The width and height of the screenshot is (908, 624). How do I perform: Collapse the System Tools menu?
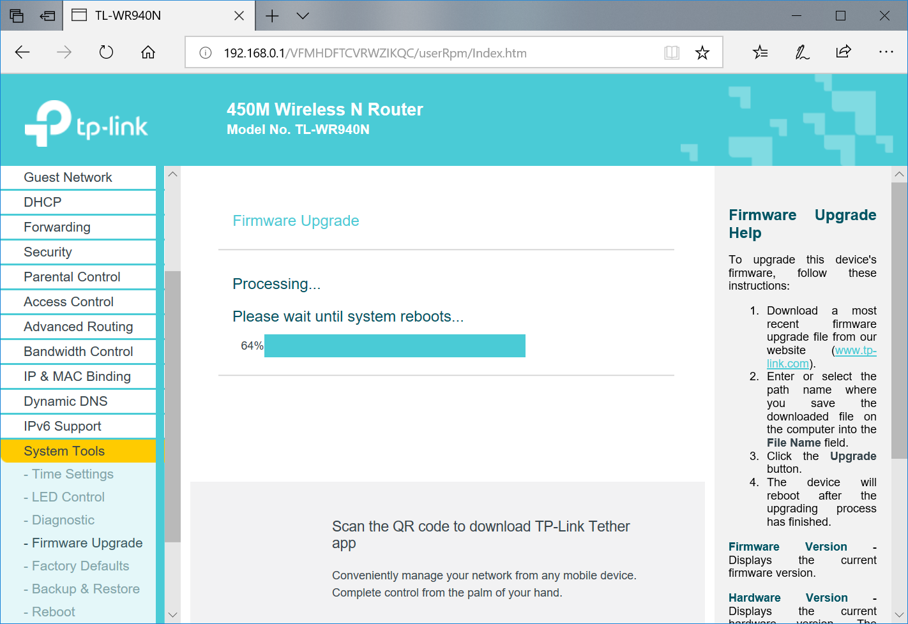(78, 451)
